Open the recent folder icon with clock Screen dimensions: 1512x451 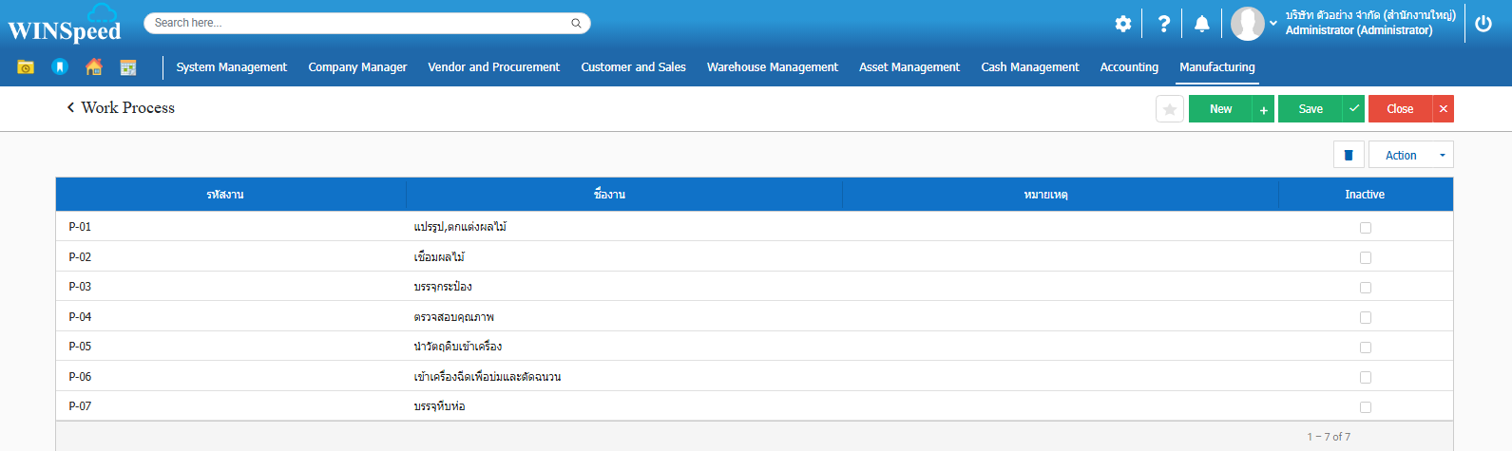tap(26, 67)
